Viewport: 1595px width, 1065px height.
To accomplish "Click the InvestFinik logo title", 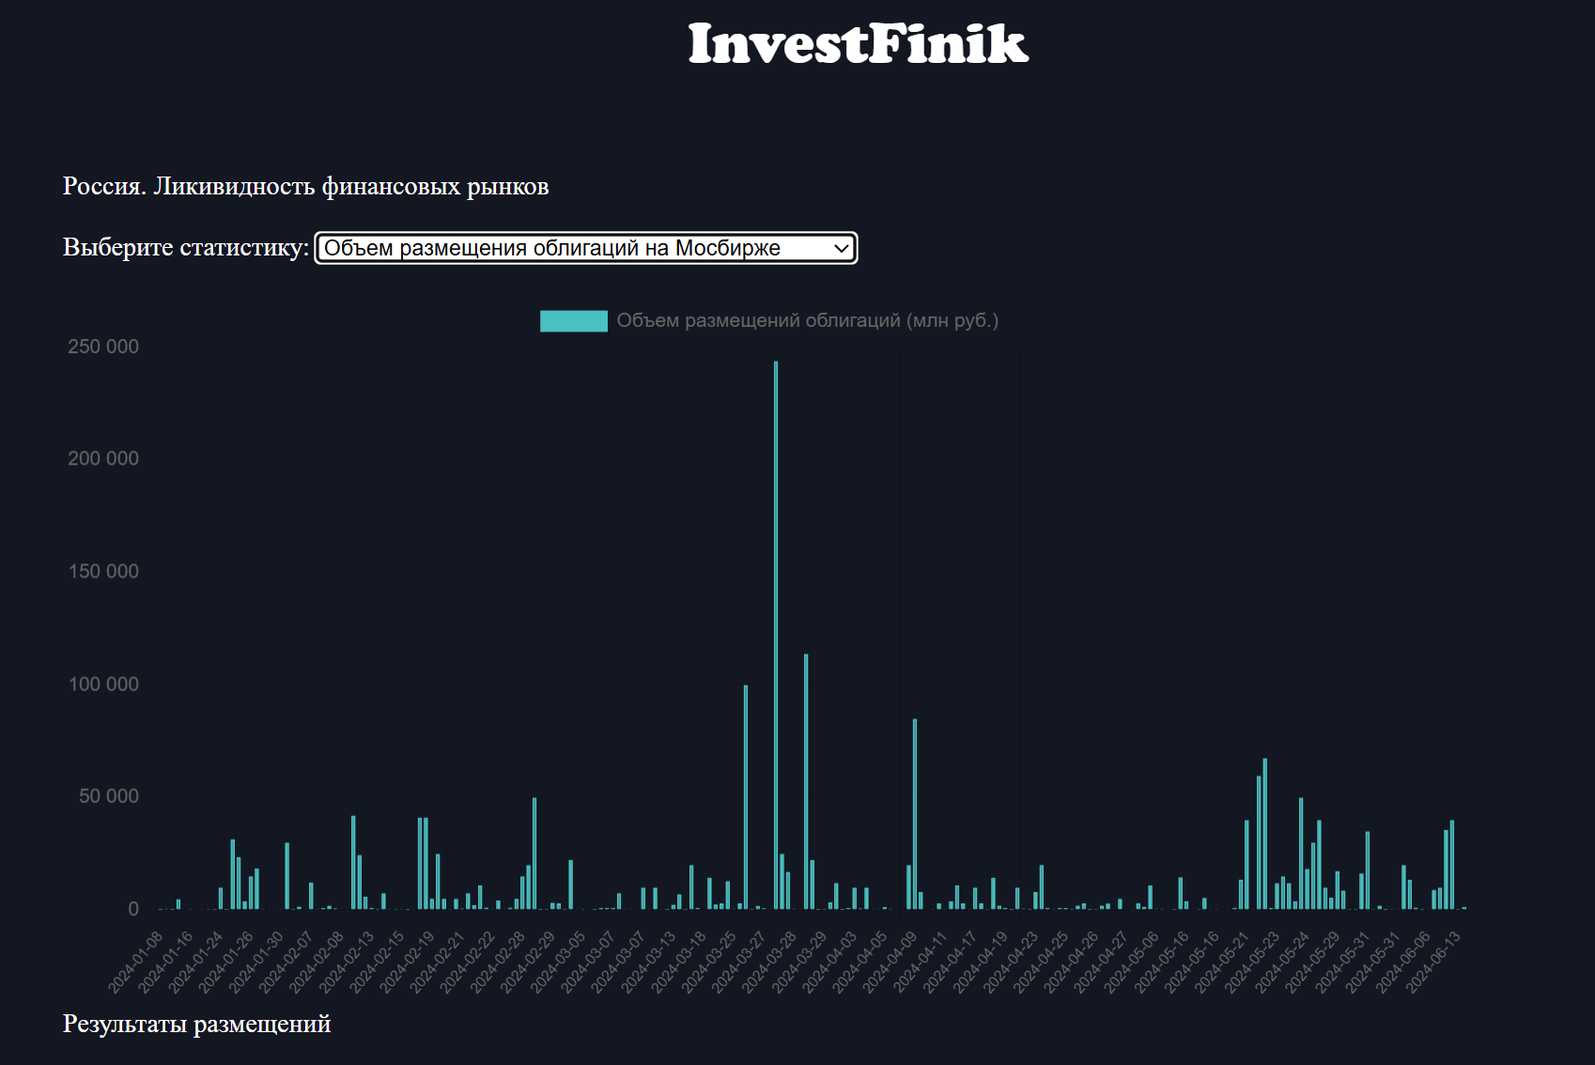I will 858,44.
